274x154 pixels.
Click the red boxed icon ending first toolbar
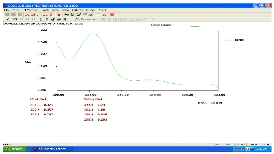coord(112,15)
